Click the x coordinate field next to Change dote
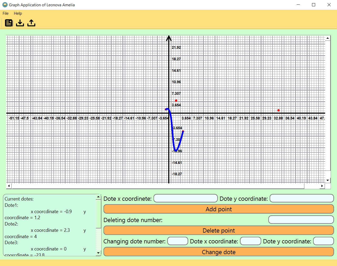Image resolution: width=337 pixels, height=266 pixels. point(250,241)
